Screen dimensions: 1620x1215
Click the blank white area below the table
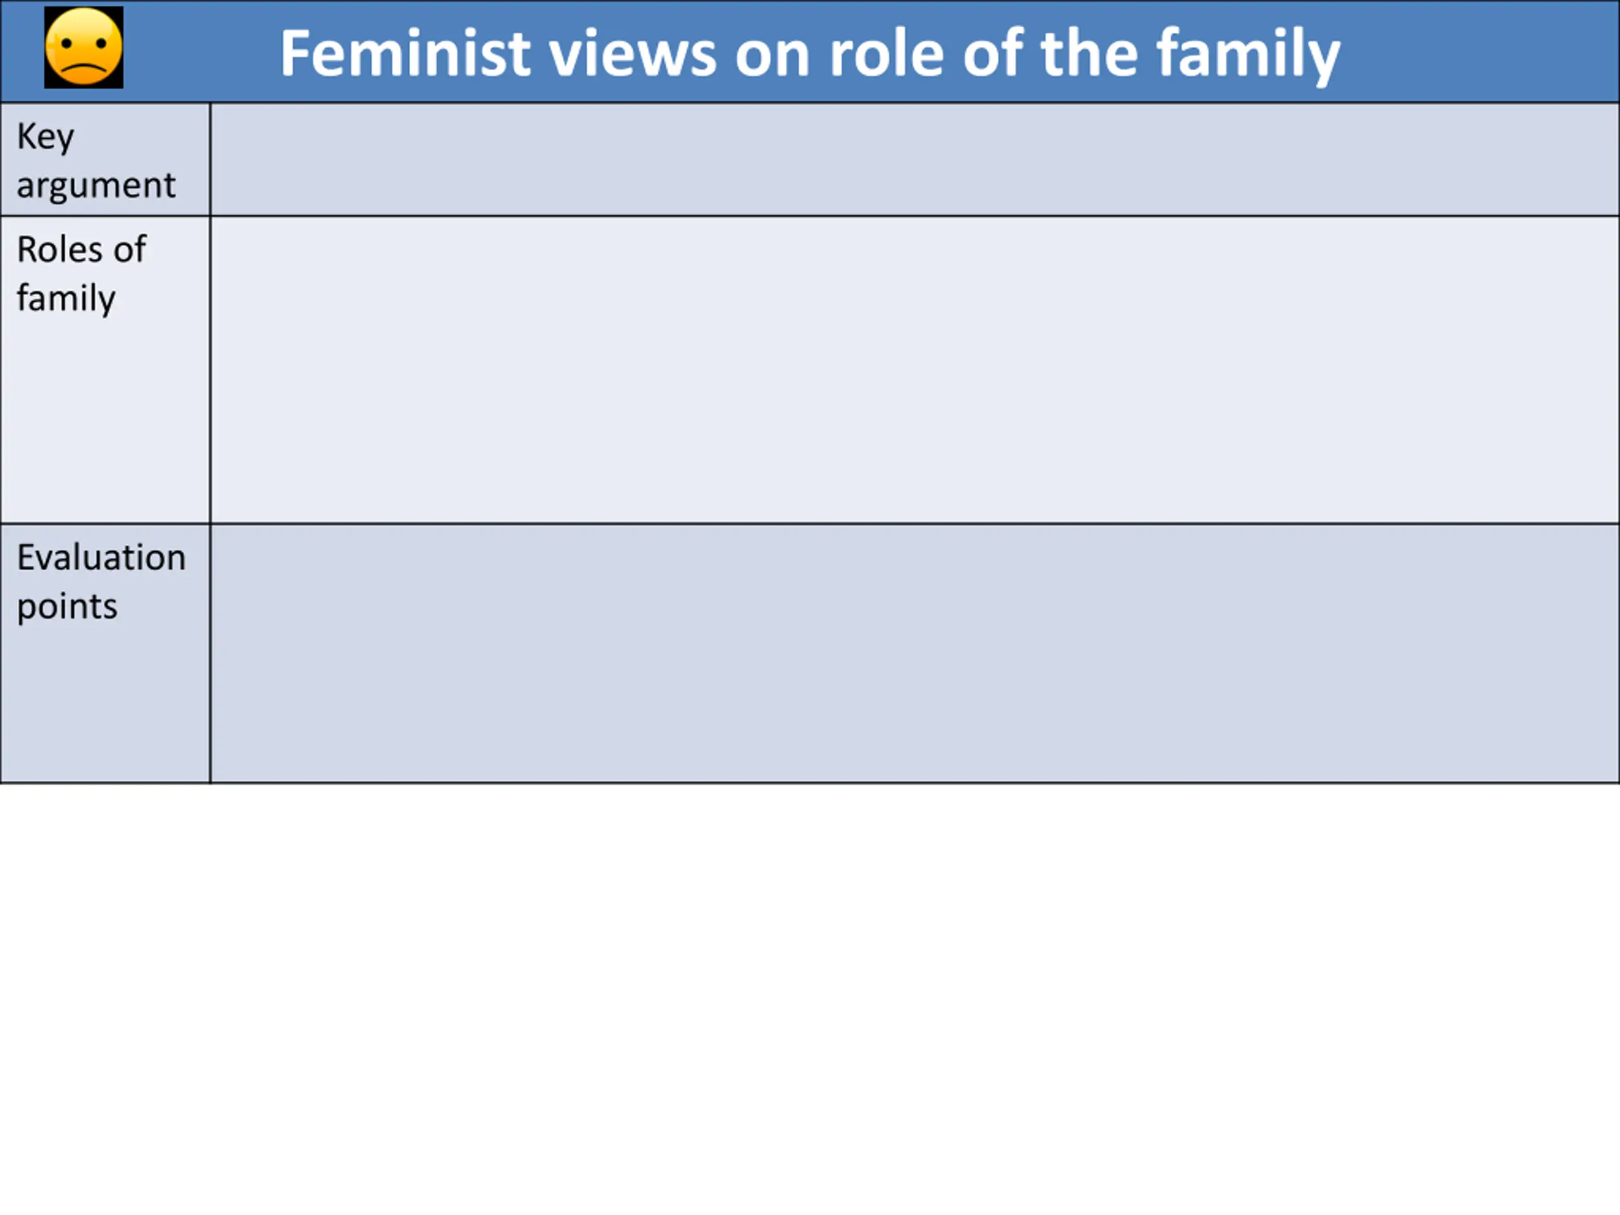(x=810, y=1000)
